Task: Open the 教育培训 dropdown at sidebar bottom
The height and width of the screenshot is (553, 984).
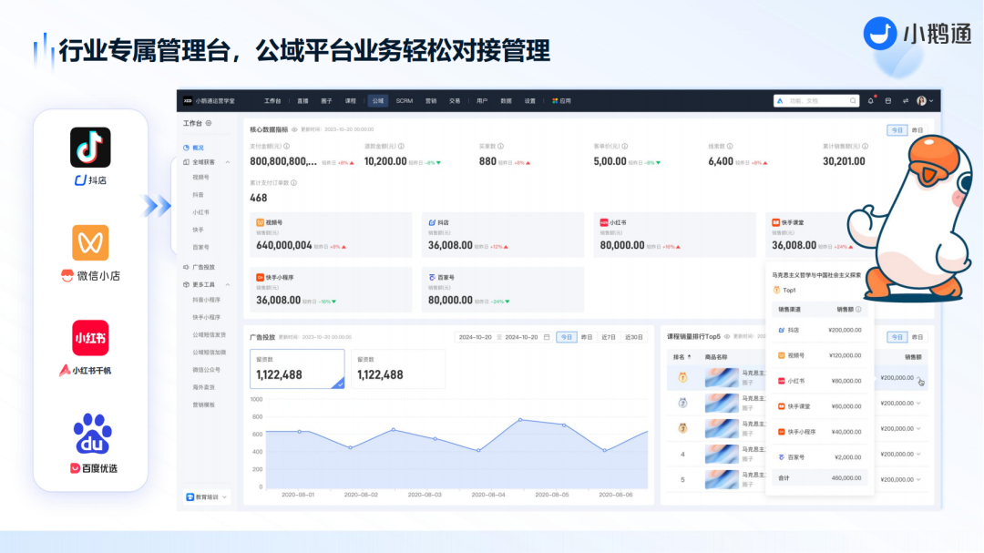Action: [x=207, y=497]
